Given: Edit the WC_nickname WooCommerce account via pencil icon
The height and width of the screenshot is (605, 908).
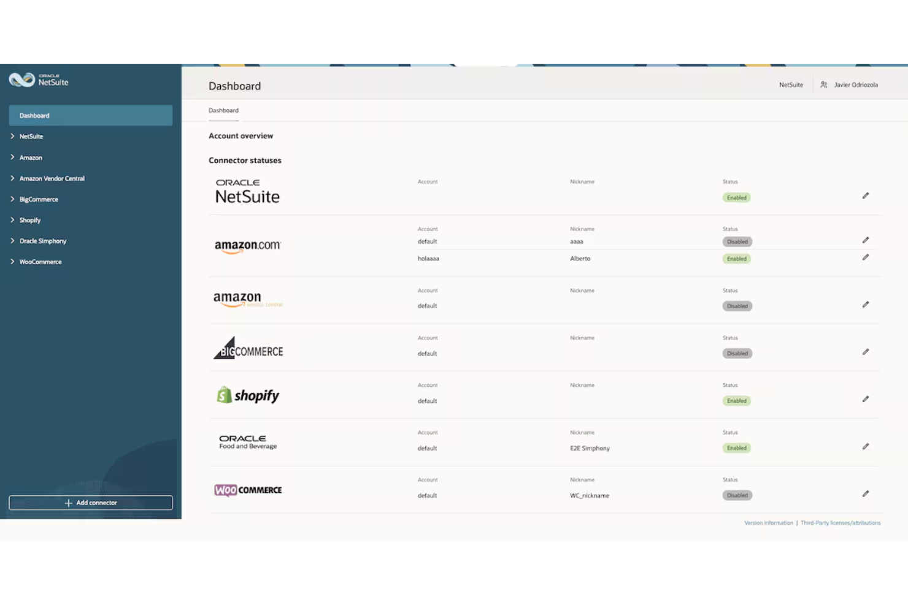Looking at the screenshot, I should tap(866, 493).
